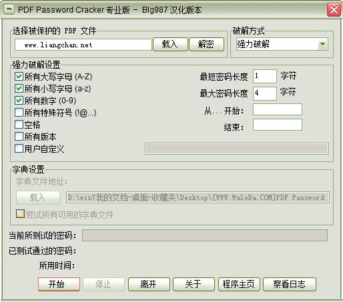
Task: Click the 开始 start button
Action: 59,284
